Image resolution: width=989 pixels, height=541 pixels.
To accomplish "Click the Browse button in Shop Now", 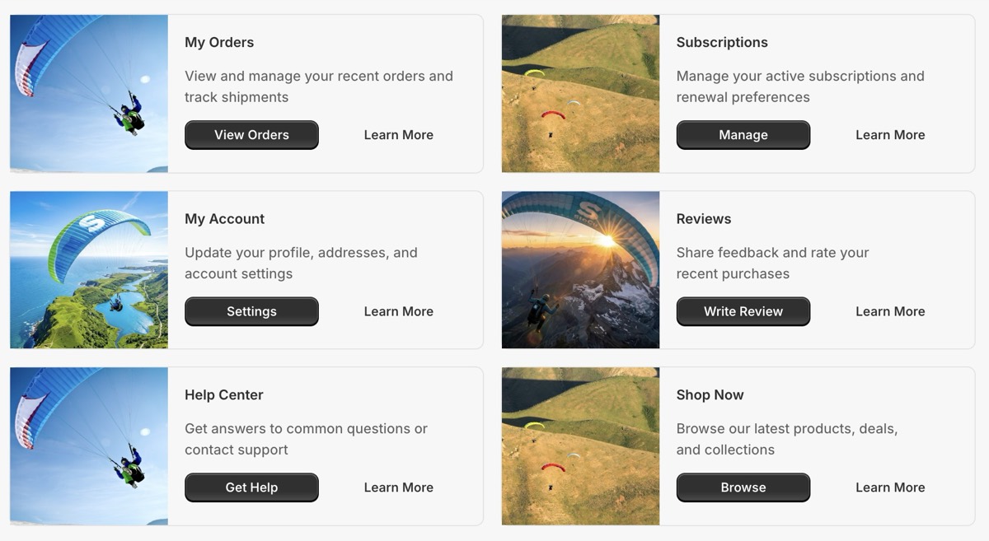I will (x=743, y=487).
